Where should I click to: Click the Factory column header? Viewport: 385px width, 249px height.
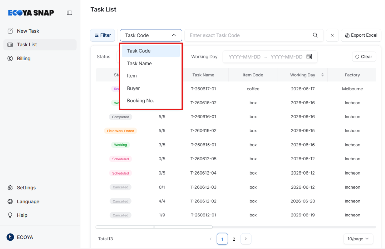coord(352,75)
